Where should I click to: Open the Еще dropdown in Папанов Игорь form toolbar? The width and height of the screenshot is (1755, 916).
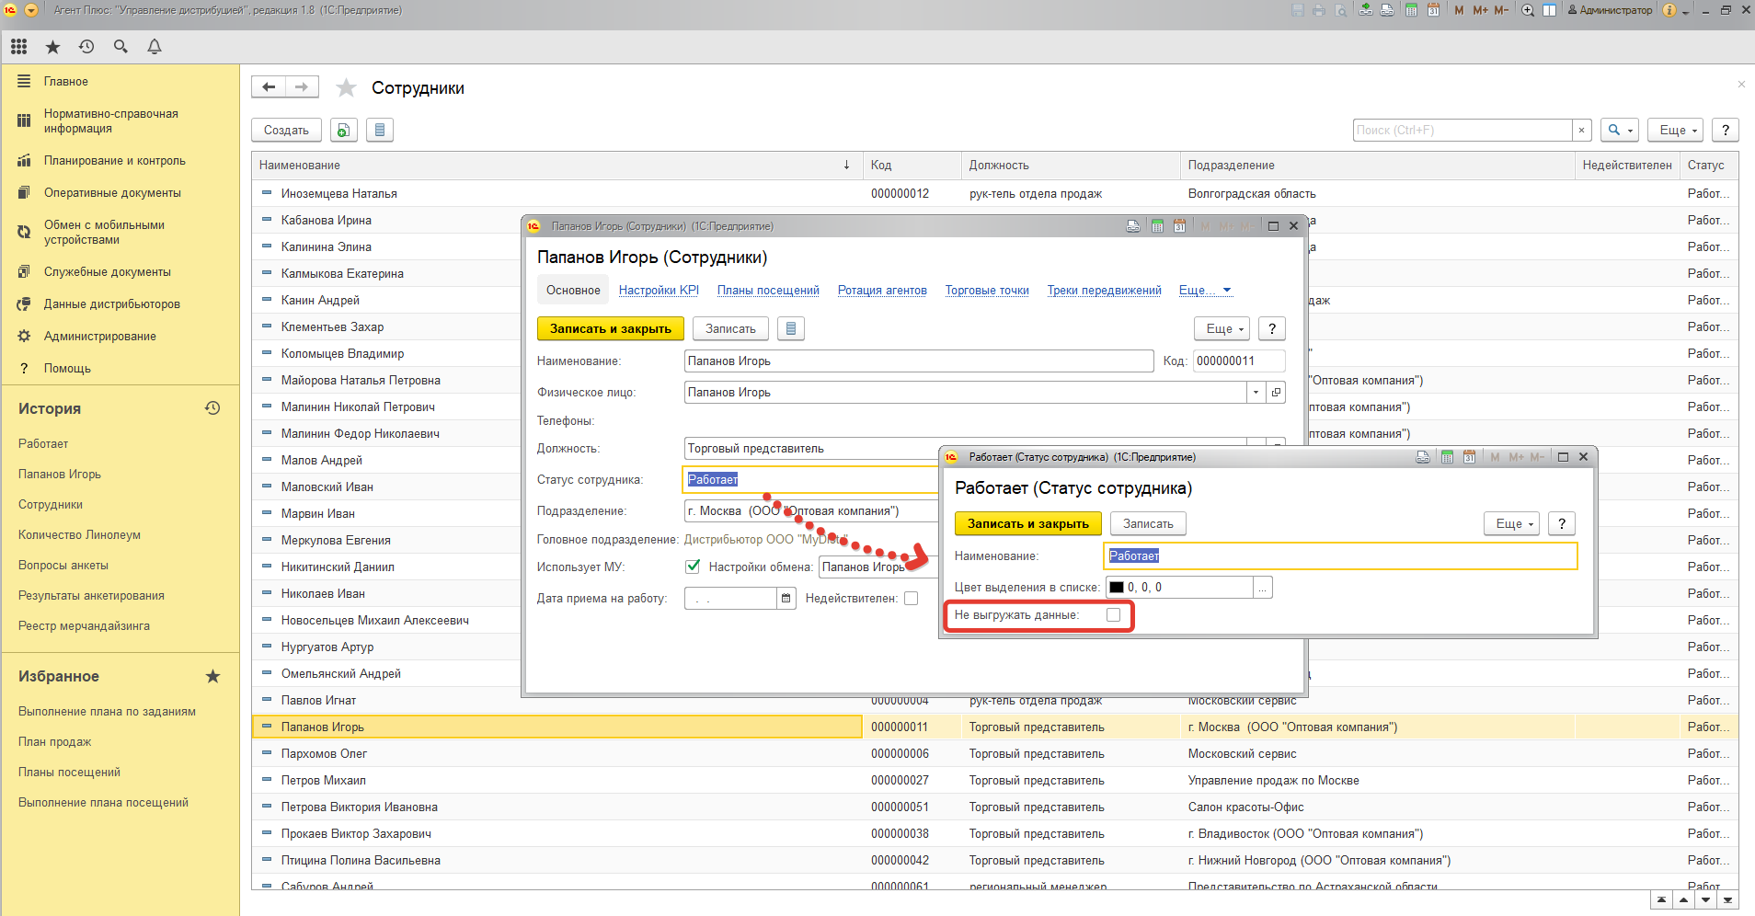coord(1222,328)
